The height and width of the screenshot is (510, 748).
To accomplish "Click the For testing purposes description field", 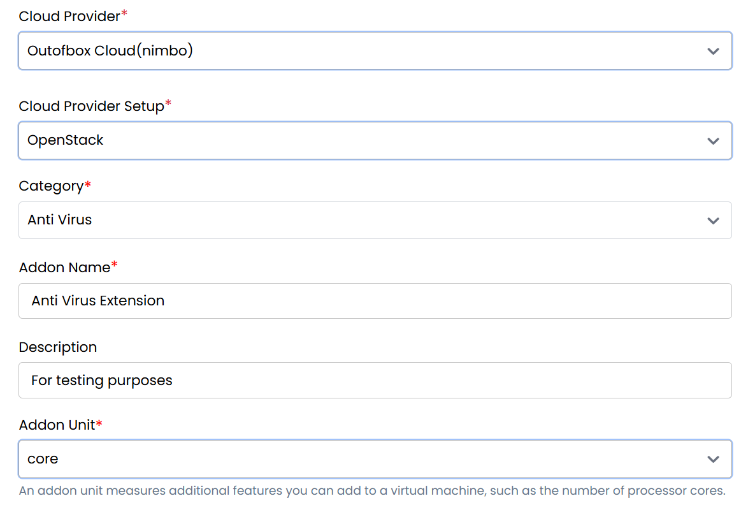I will coord(375,381).
